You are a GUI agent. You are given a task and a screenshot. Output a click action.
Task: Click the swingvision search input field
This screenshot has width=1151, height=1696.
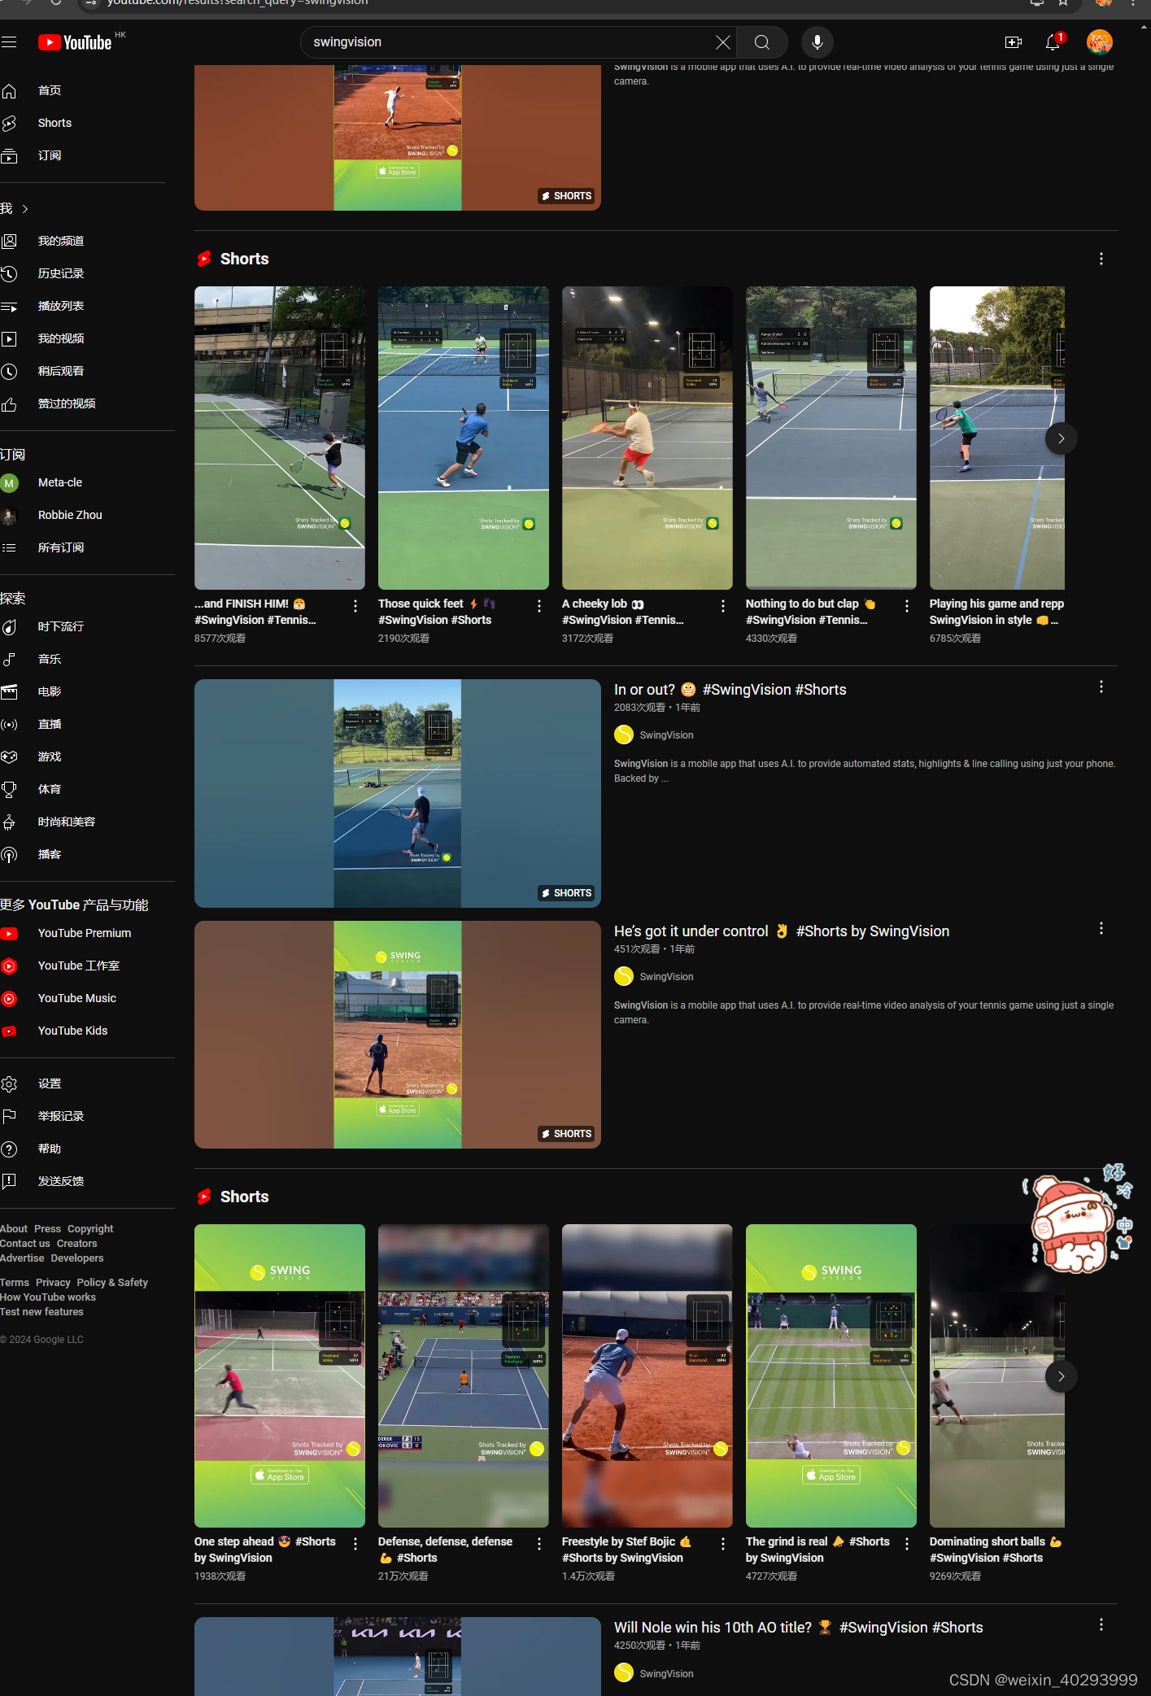[x=510, y=42]
